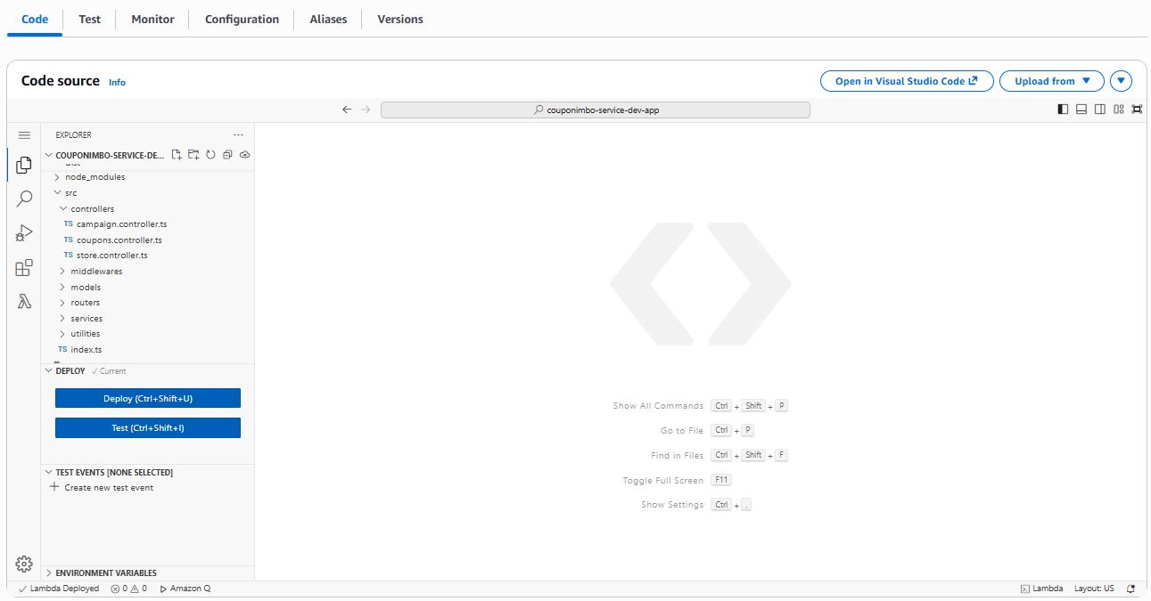Toggle the full screen icon in the top toolbar

1137,110
